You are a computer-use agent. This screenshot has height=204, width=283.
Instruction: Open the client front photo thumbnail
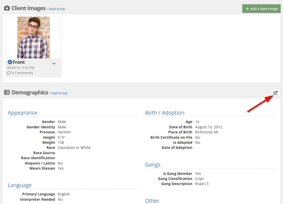[33, 38]
